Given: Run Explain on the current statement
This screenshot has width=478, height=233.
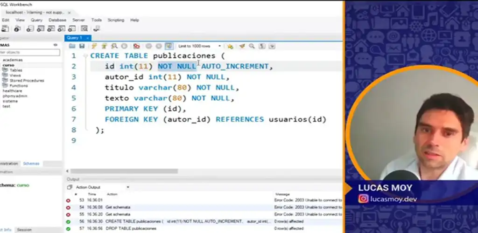Looking at the screenshot, I should 114,46.
